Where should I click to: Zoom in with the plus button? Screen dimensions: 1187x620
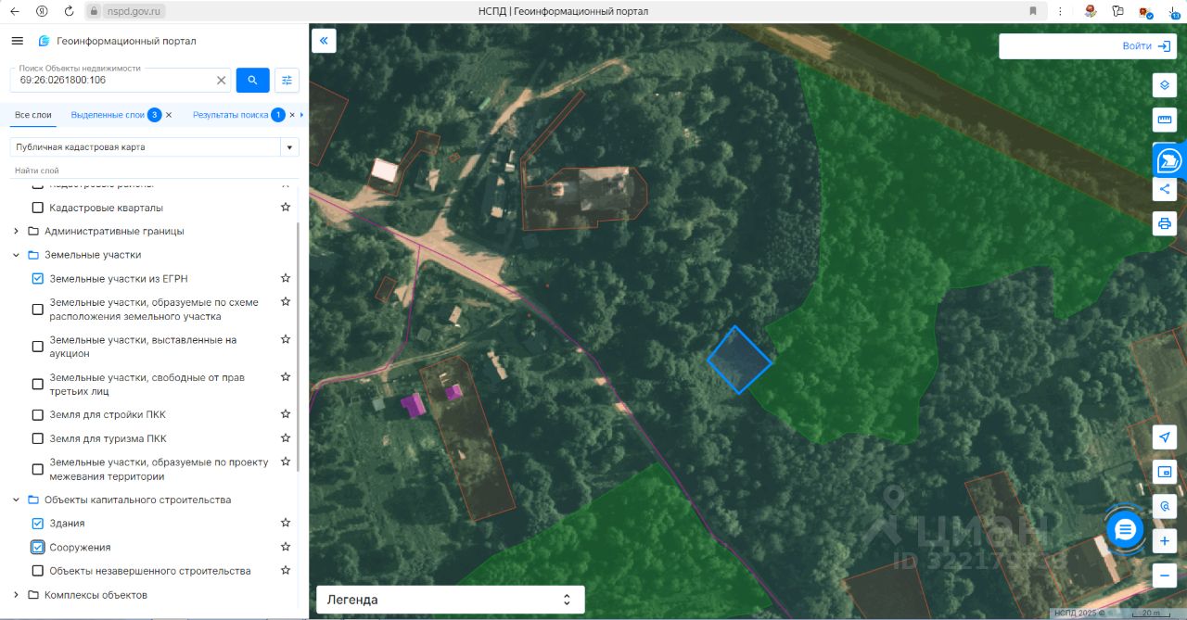click(x=1165, y=541)
